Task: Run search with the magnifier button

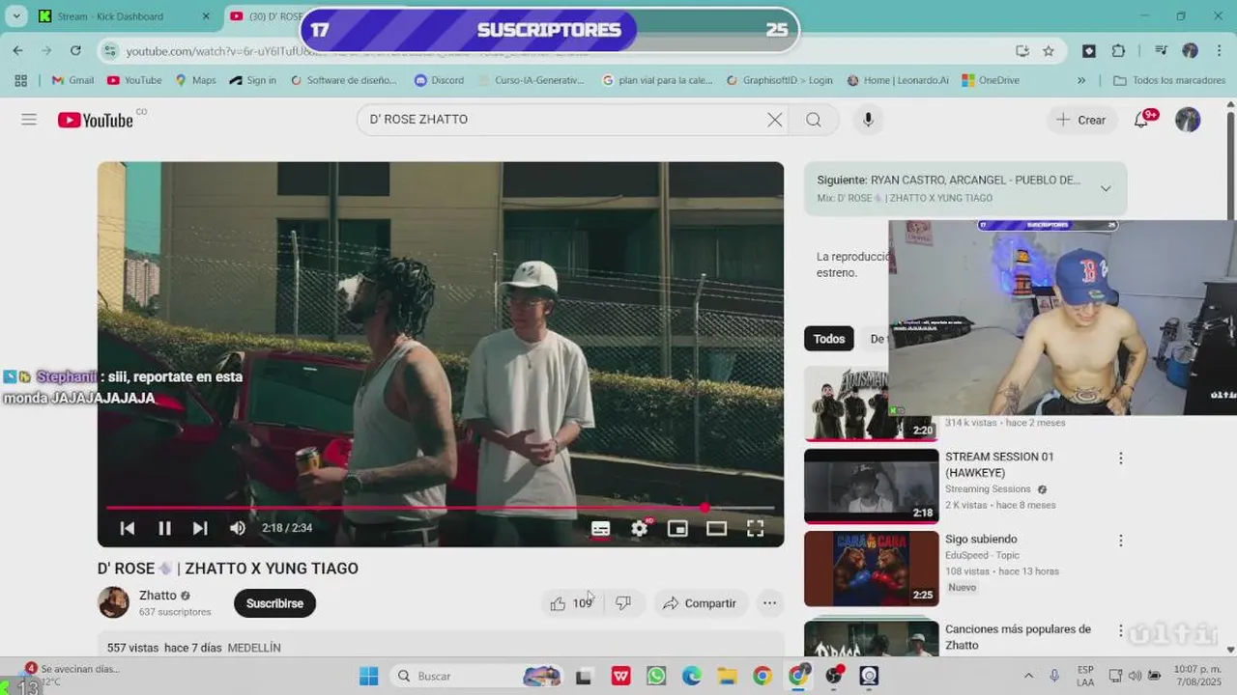Action: tap(814, 120)
